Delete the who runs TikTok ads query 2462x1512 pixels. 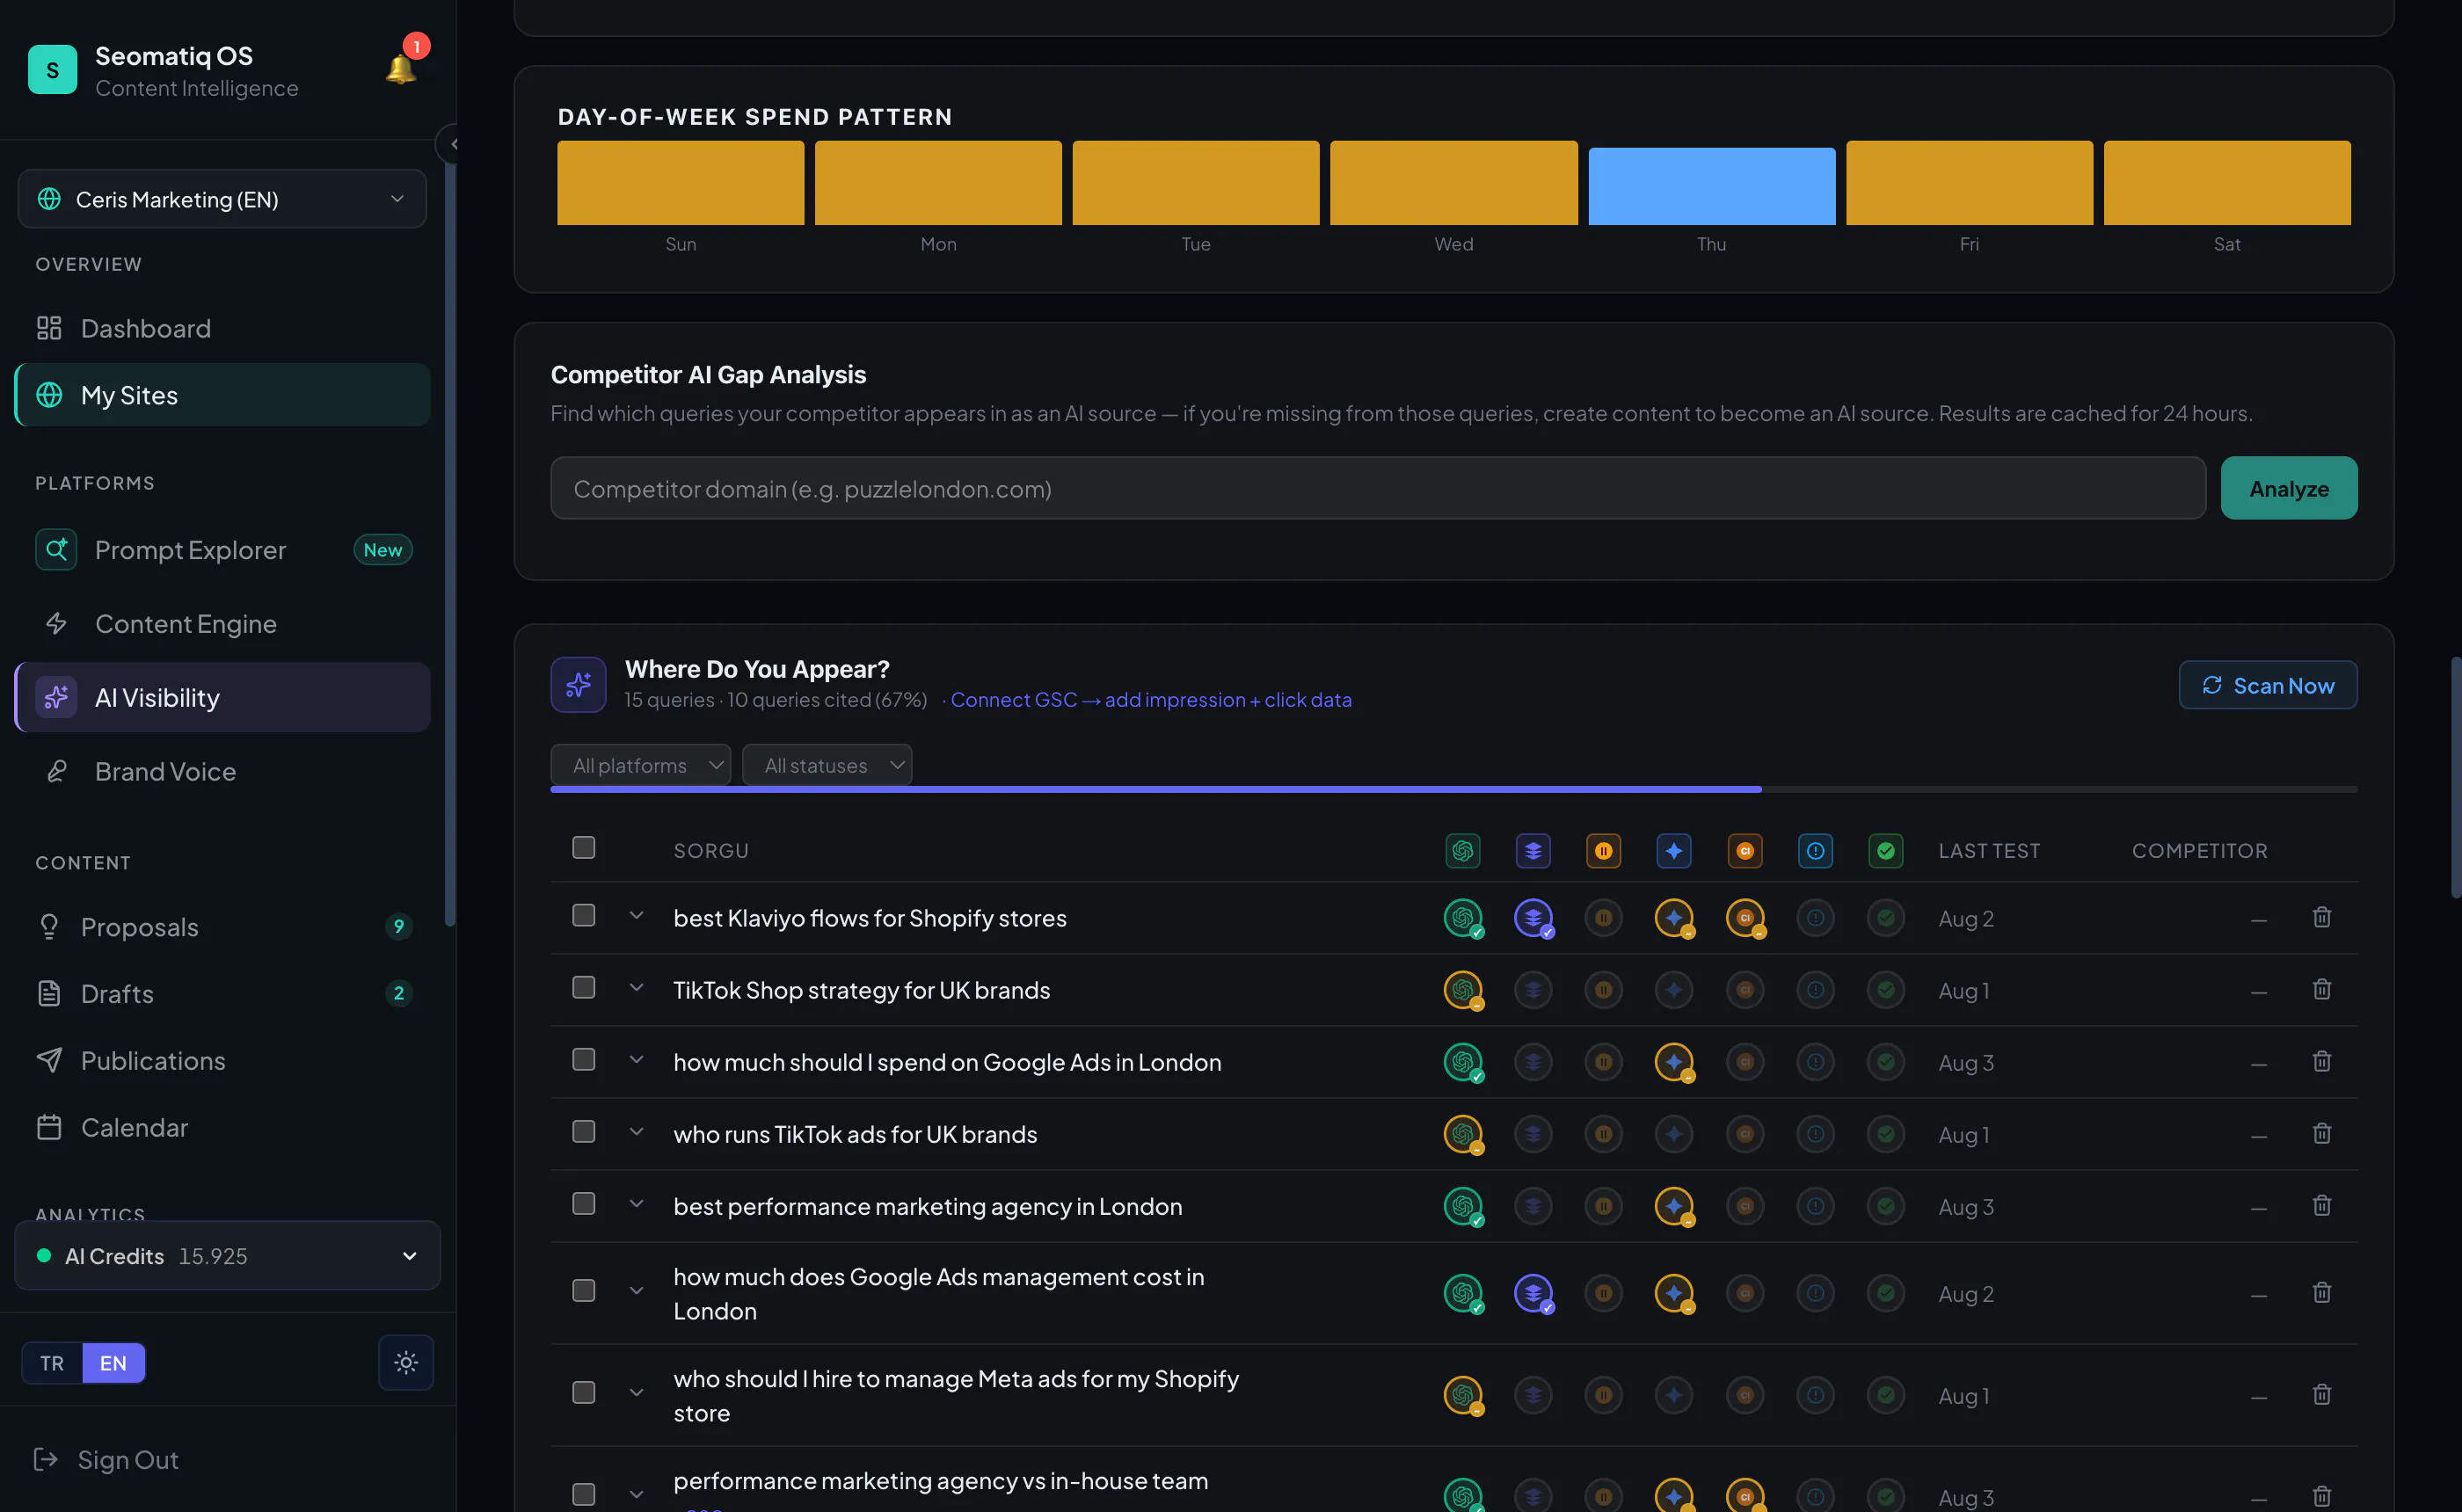tap(2322, 1133)
